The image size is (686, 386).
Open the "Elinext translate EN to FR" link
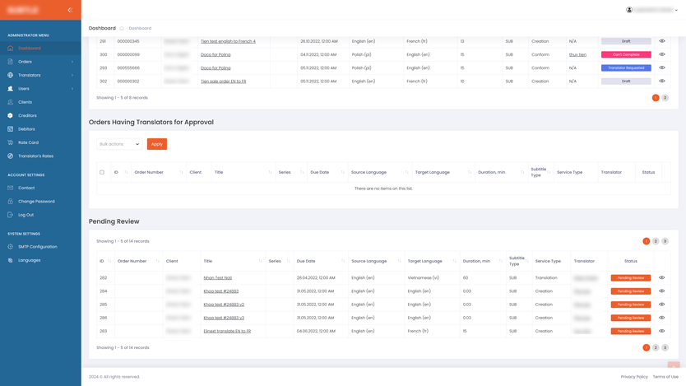[227, 331]
